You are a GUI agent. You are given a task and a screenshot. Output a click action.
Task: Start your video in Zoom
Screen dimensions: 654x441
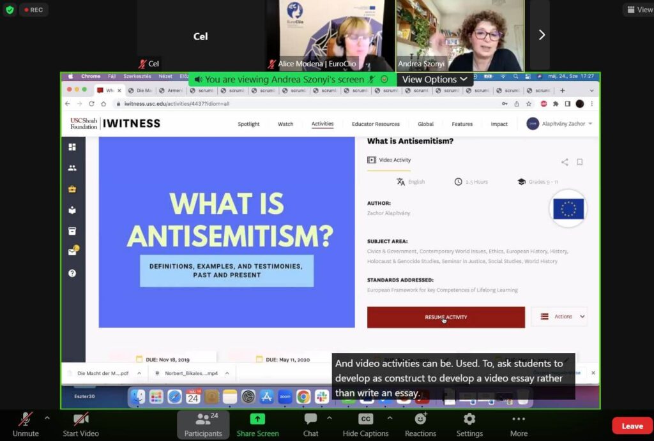[80, 424]
